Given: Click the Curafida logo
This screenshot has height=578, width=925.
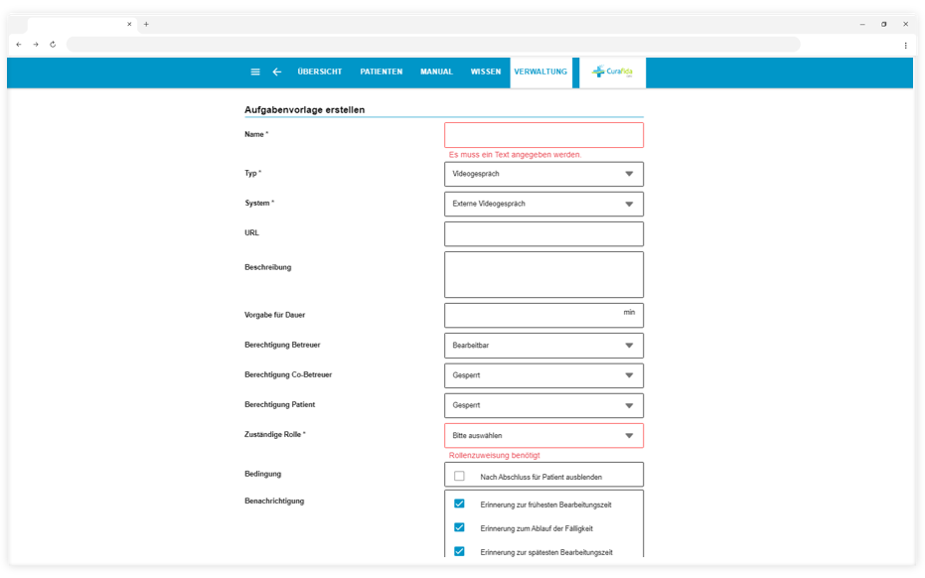Looking at the screenshot, I should (612, 72).
